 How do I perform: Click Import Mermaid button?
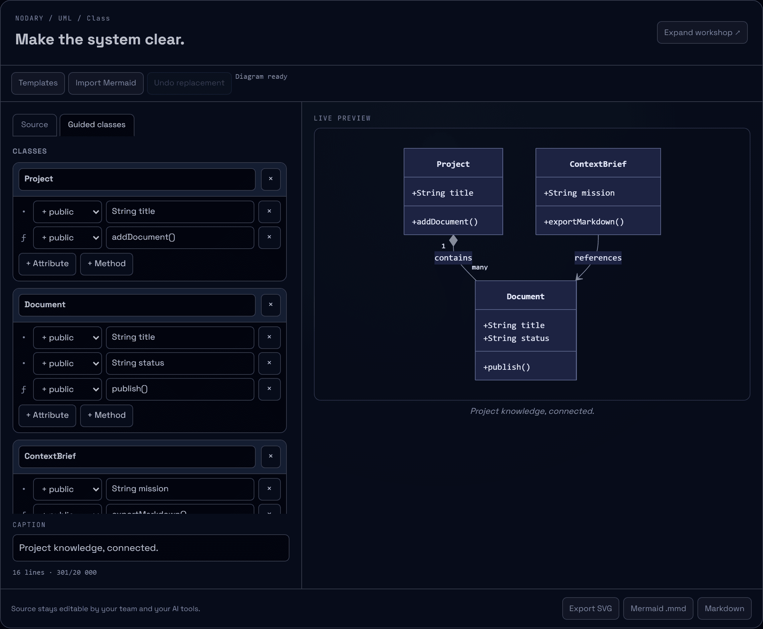pyautogui.click(x=106, y=83)
